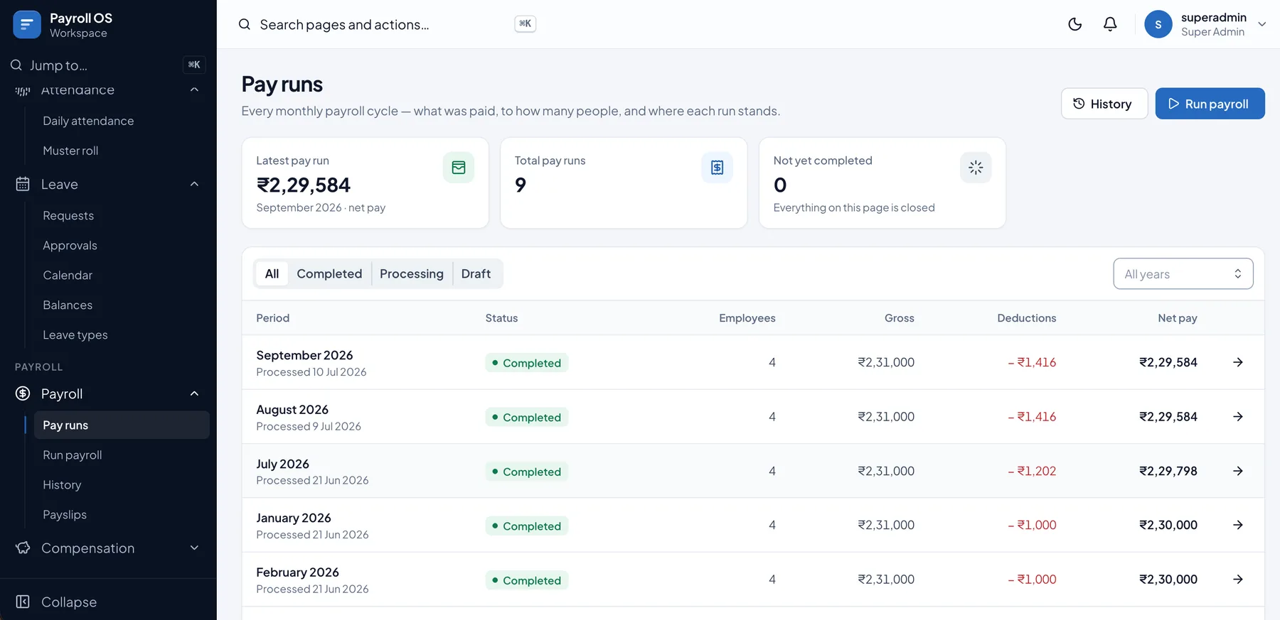Screen dimensions: 1280x620
Task: Switch to the Completed tab
Action: point(329,273)
